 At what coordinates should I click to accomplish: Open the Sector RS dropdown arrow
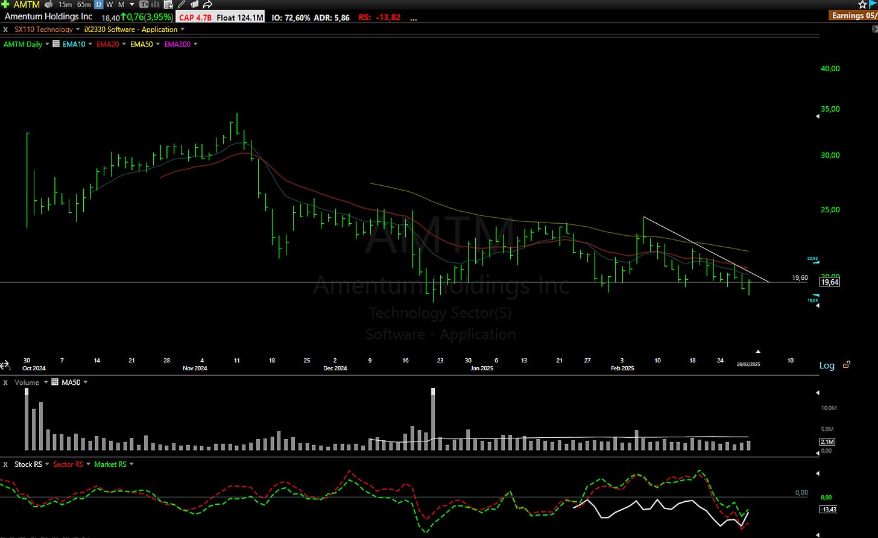tap(88, 464)
